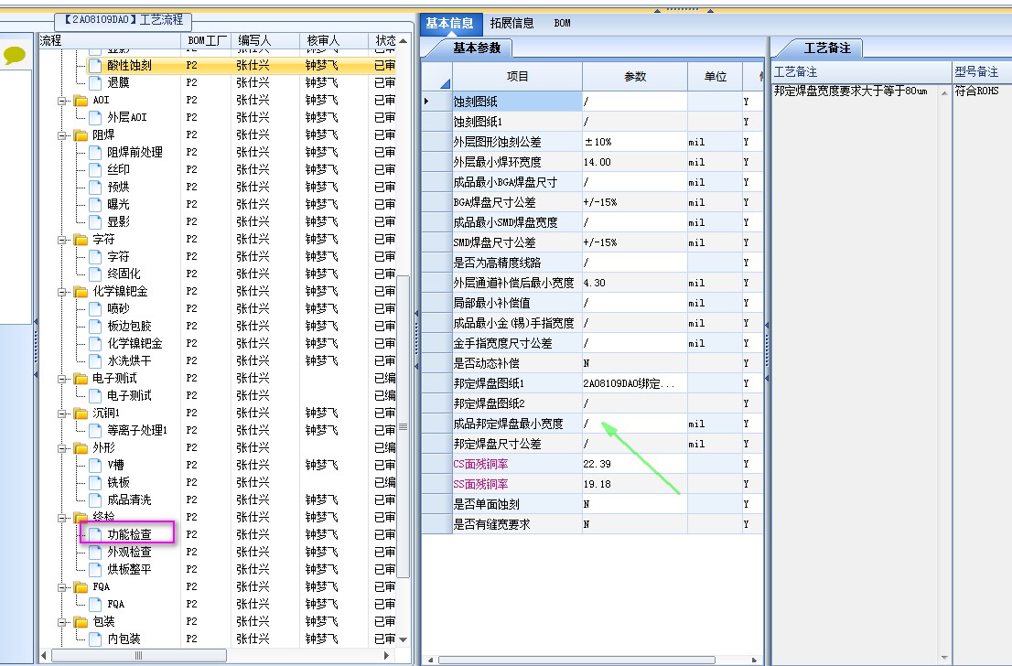Click the document icon beside 外层AOI

point(95,117)
